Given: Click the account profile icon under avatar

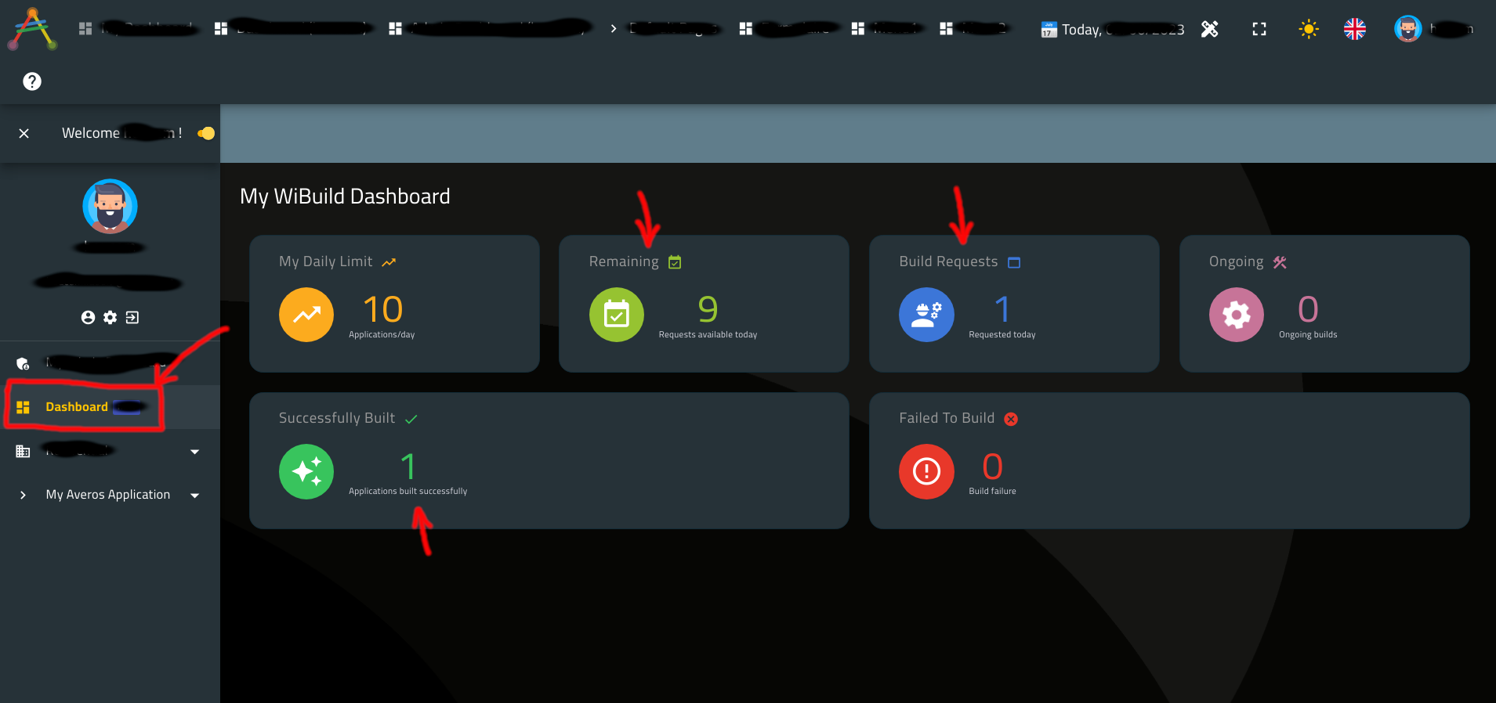Looking at the screenshot, I should point(88,317).
